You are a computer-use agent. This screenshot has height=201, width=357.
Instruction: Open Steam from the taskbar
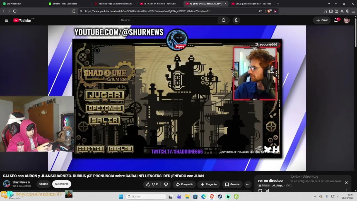[220, 197]
